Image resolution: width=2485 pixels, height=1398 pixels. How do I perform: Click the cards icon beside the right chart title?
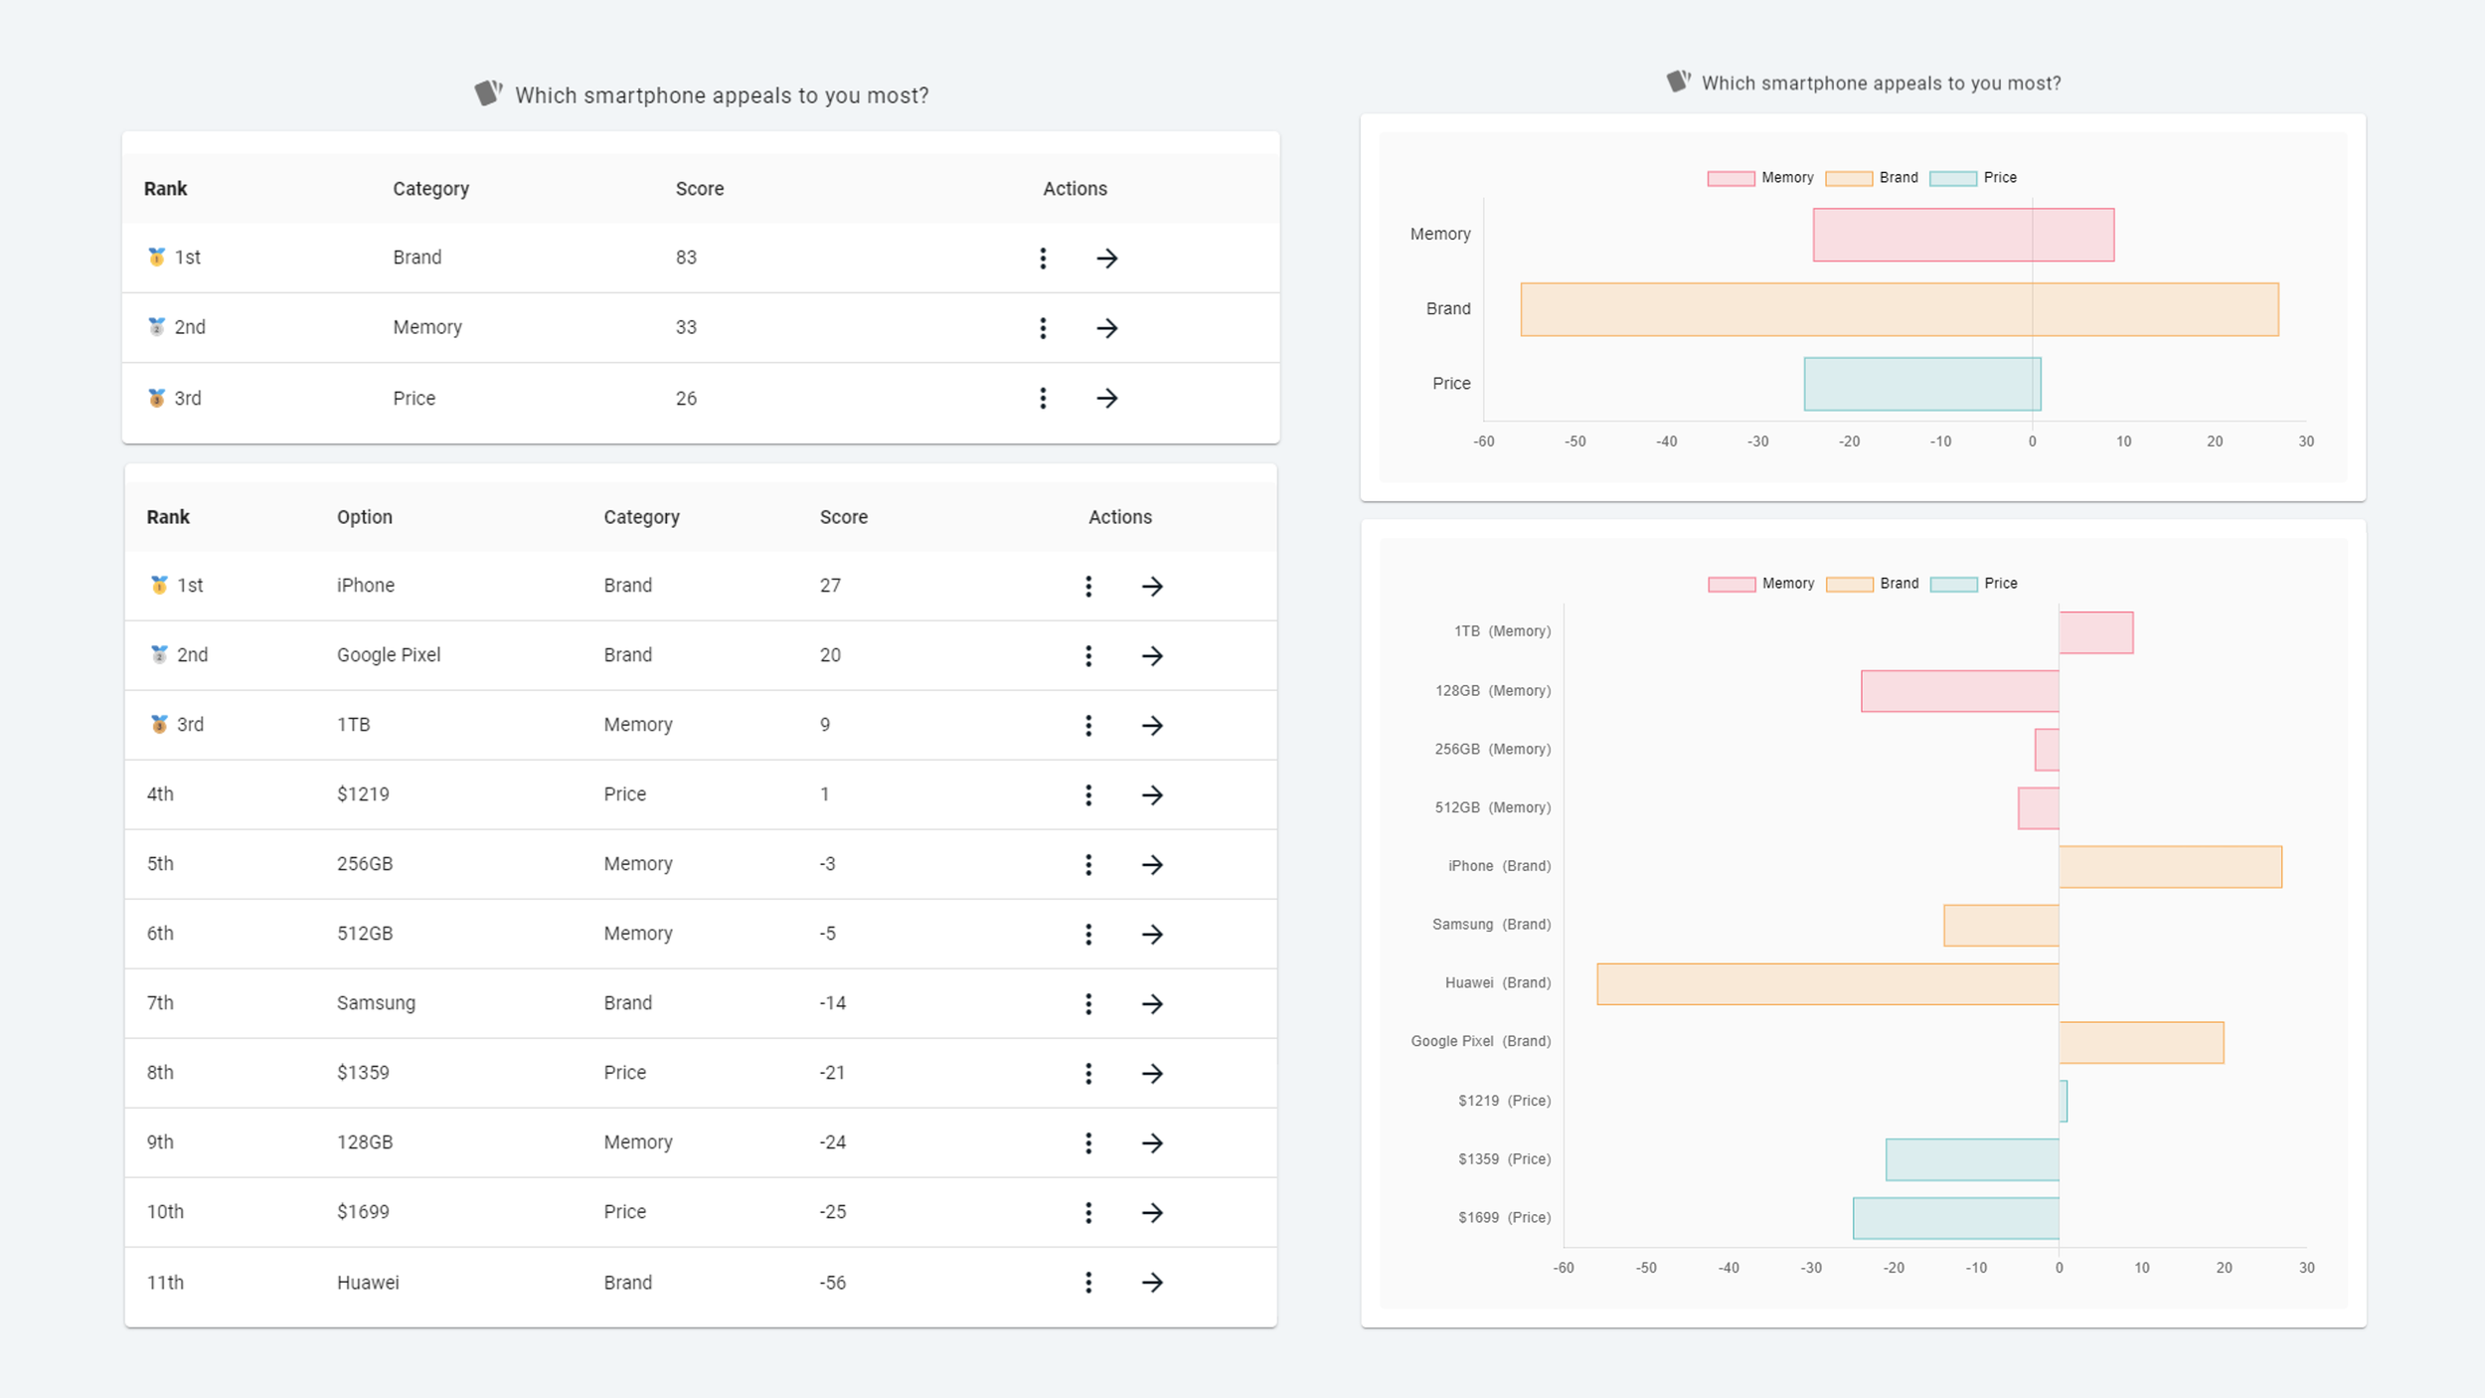point(1678,82)
